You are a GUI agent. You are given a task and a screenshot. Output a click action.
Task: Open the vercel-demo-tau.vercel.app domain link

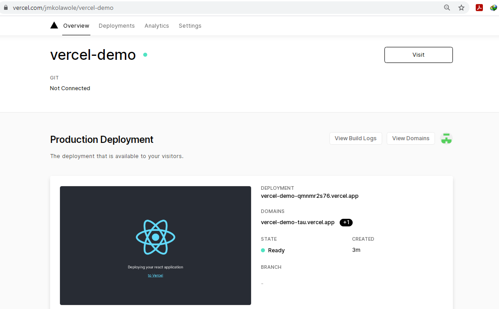[x=298, y=222]
